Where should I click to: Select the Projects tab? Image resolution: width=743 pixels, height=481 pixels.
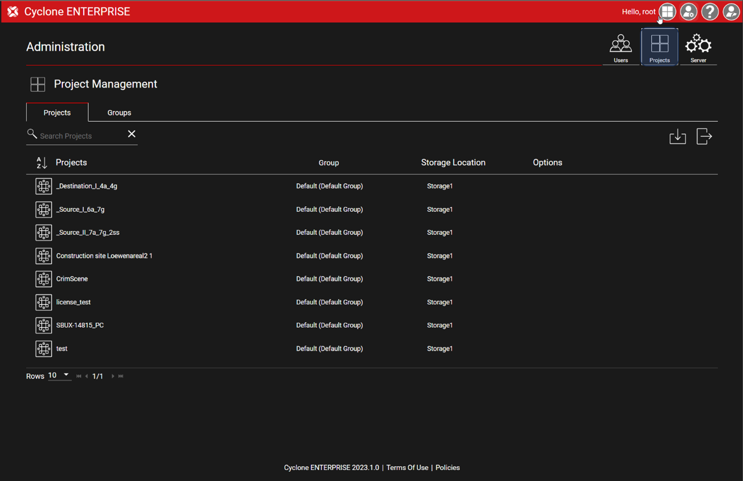click(x=57, y=112)
